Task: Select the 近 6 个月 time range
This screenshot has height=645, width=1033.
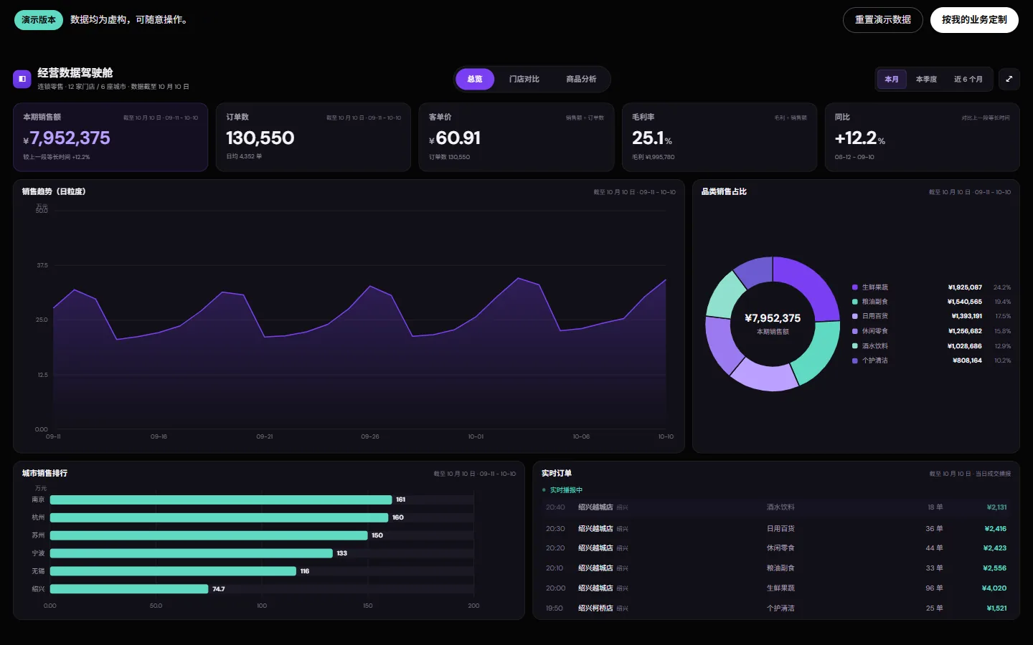Action: [x=968, y=79]
